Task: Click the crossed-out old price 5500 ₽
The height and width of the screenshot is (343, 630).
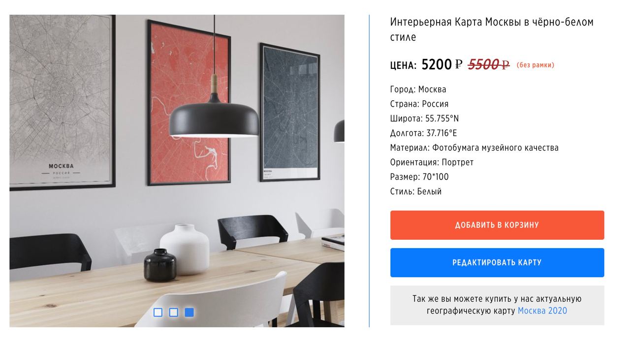Action: (488, 64)
